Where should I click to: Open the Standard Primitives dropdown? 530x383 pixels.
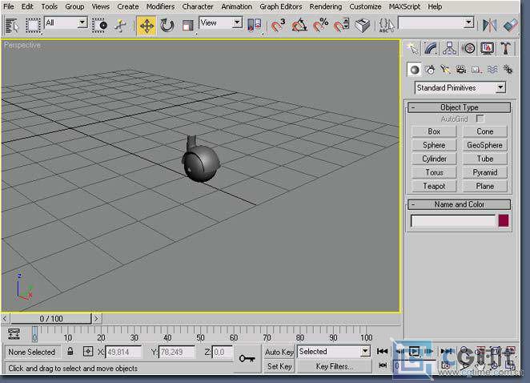pos(460,88)
